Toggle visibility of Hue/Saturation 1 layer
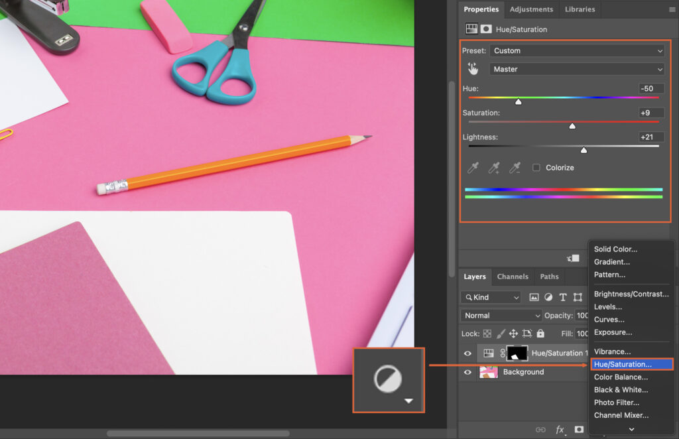 click(x=467, y=353)
